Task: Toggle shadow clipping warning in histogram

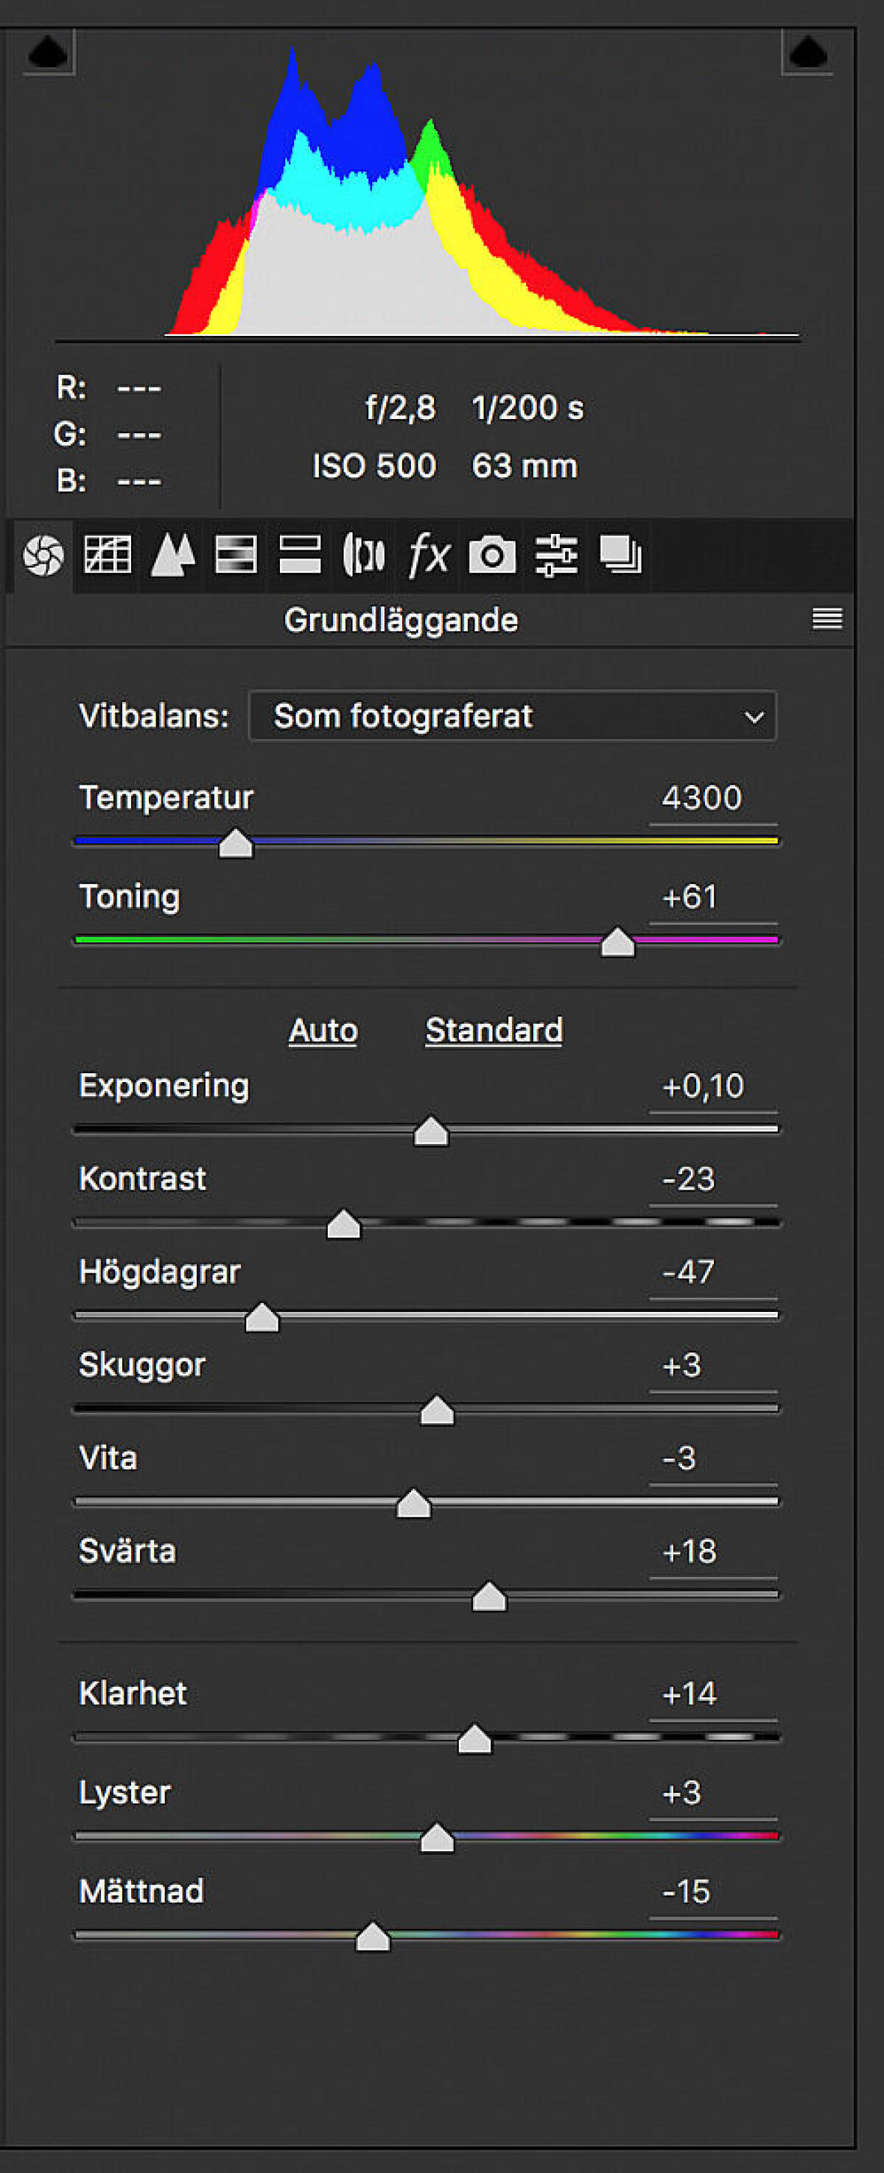Action: click(48, 52)
